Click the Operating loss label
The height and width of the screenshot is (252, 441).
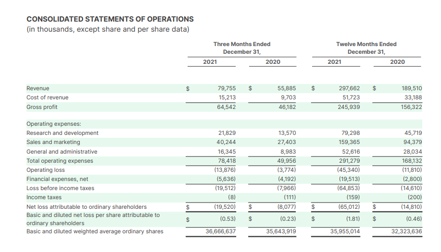click(46, 170)
